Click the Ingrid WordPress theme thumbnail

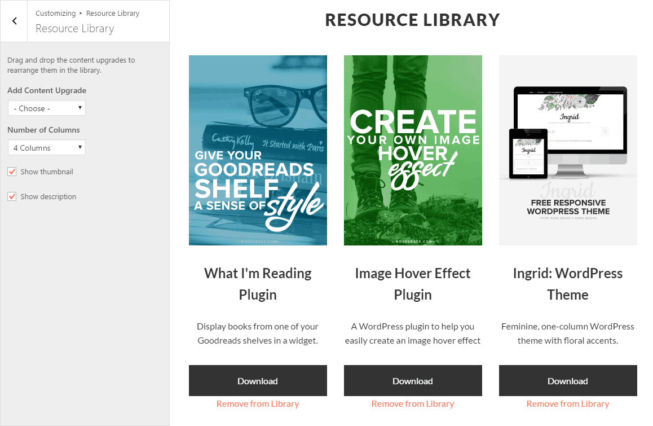pyautogui.click(x=568, y=150)
